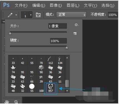The image size is (119, 104).
Task: Select the Pencil tool preset icon
Action: 10,15
